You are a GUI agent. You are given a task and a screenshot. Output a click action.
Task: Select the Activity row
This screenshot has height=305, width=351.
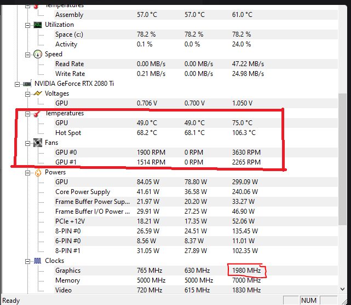coord(196,44)
